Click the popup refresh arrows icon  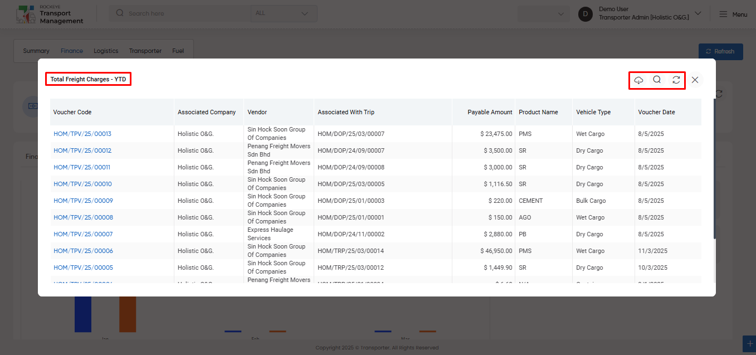coord(676,80)
